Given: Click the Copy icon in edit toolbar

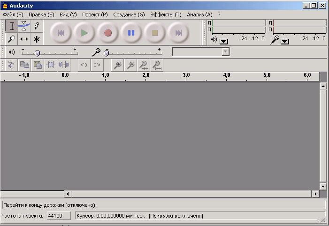Looking at the screenshot, I should tap(24, 65).
